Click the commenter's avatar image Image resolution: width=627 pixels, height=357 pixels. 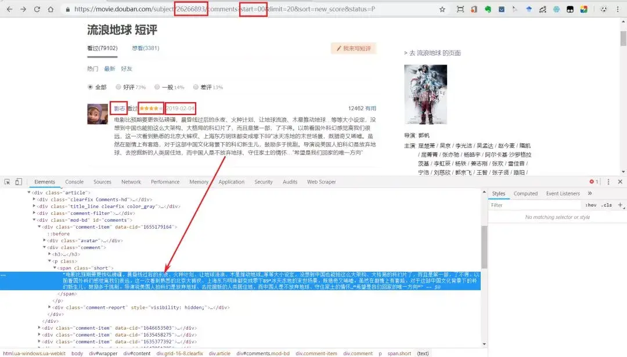98,114
